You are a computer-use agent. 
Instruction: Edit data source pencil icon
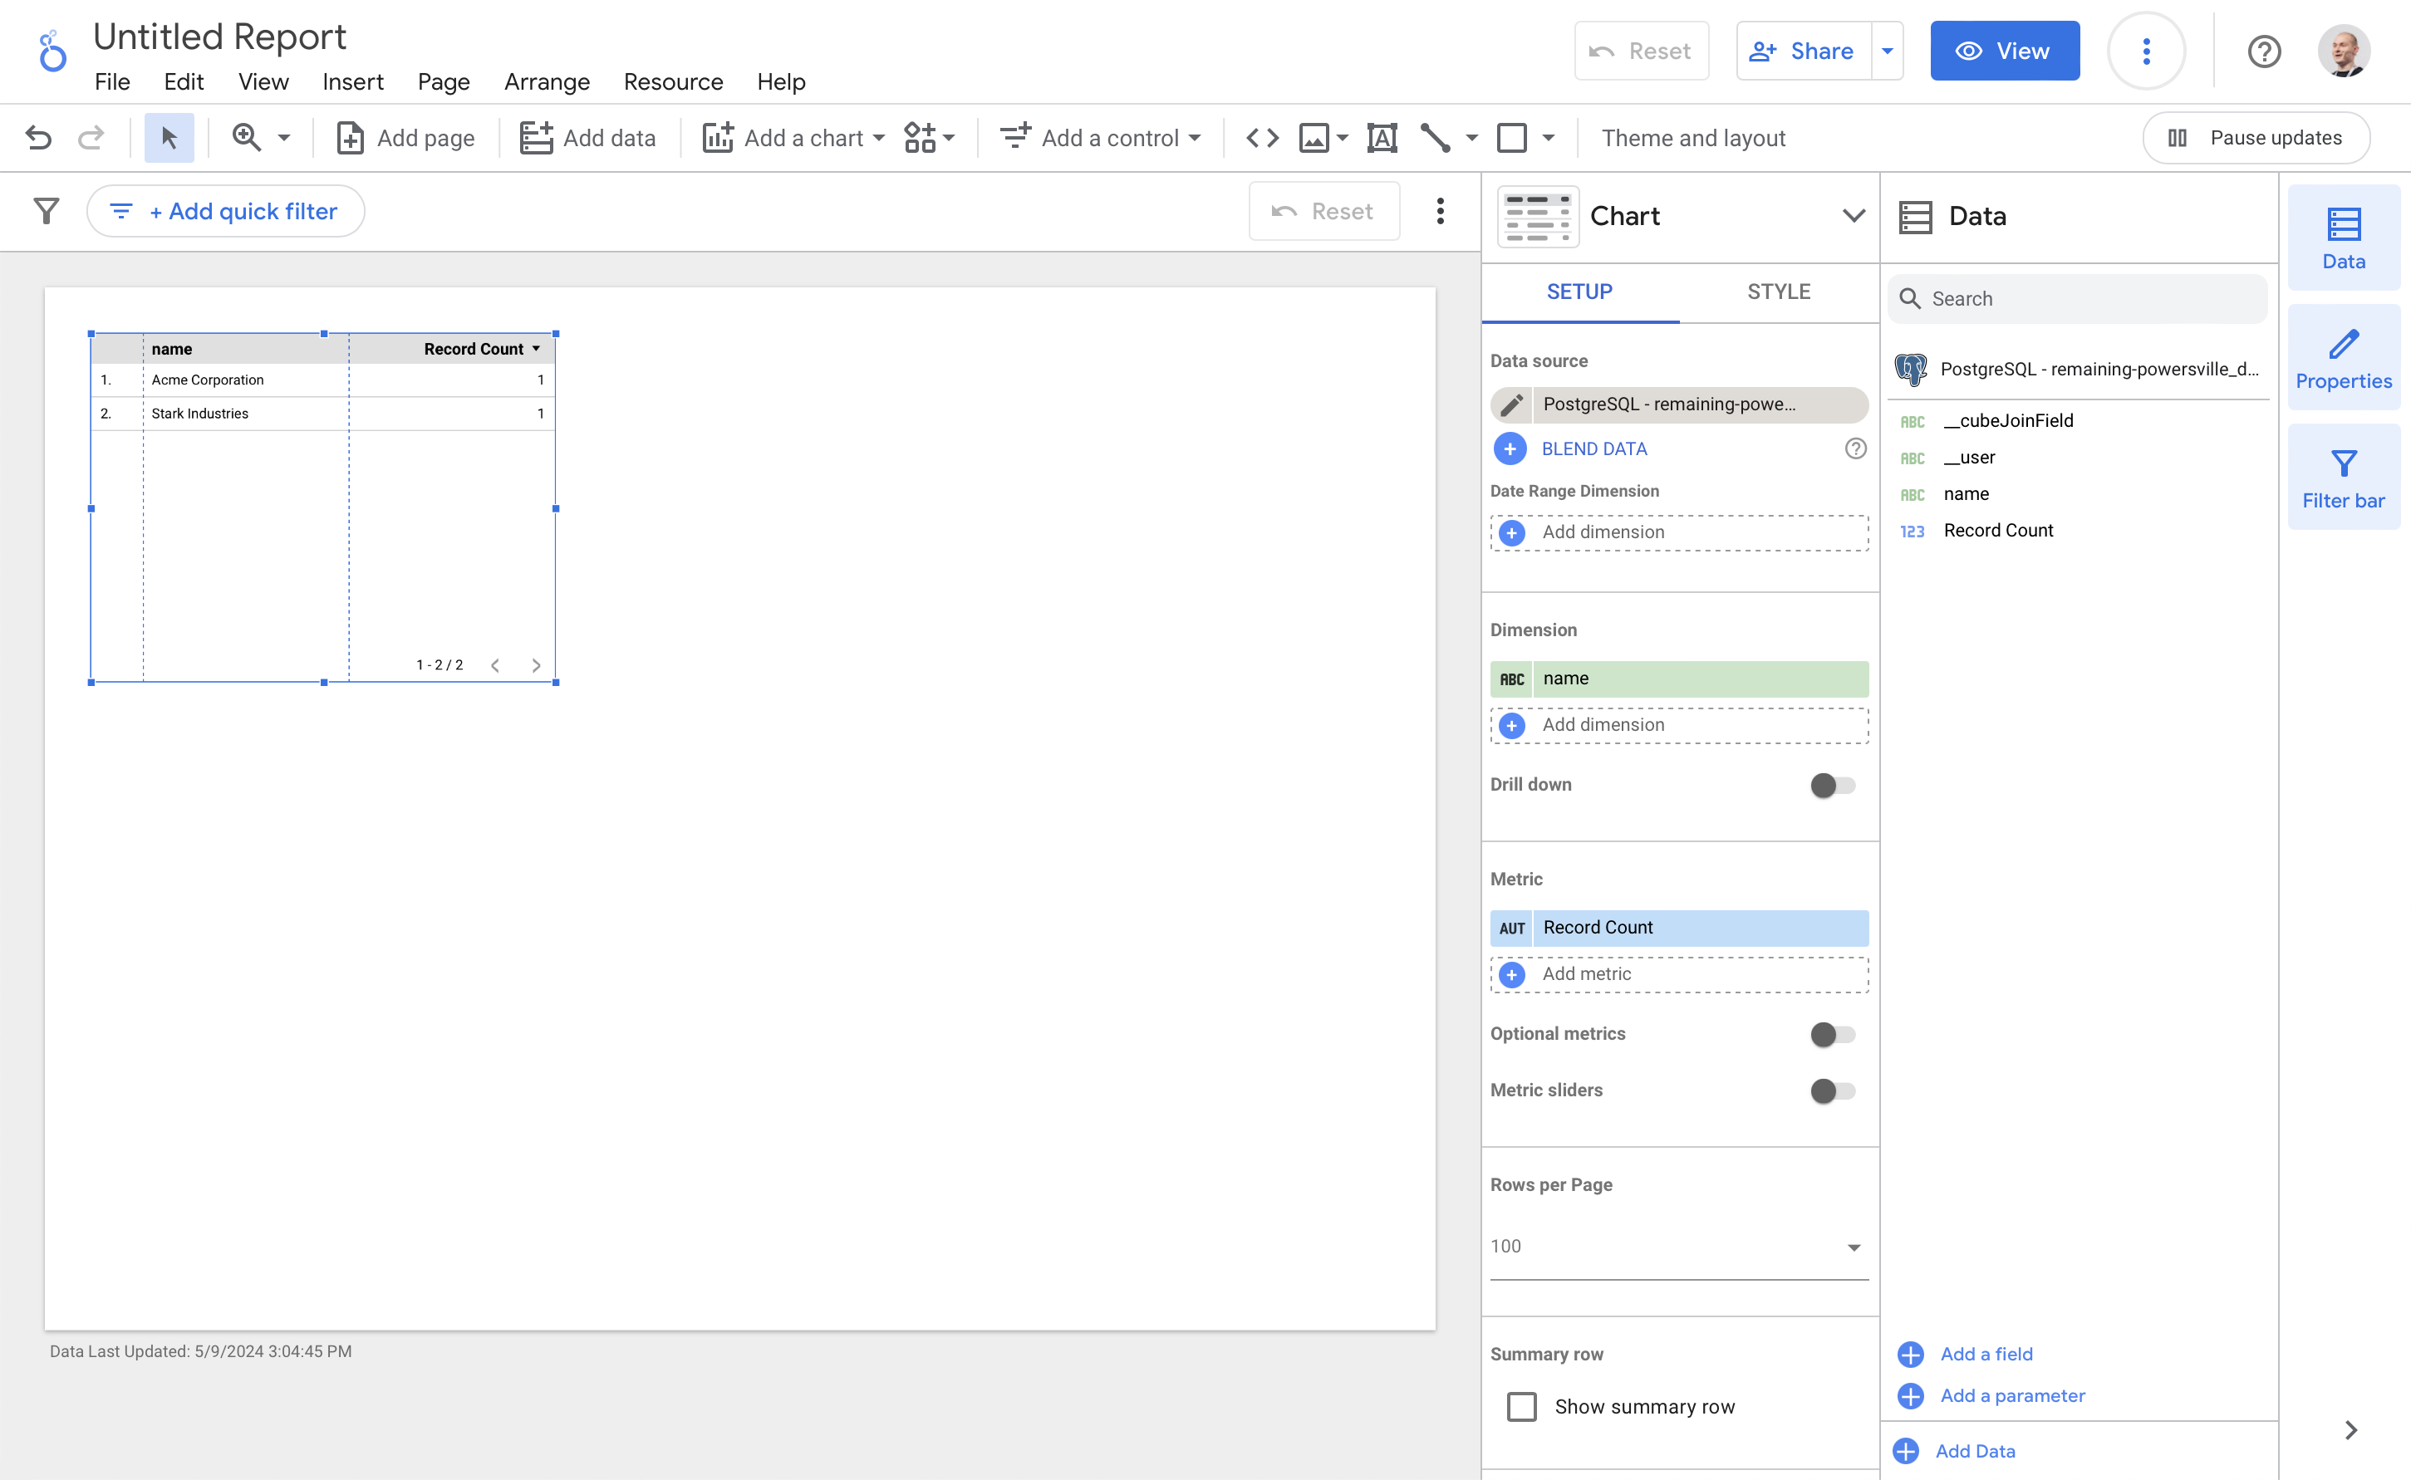click(1511, 404)
